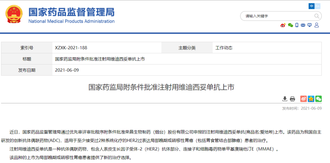Viewport: 330px width, 163px height.
Task: Click the index number XZXK-2021-188
Action: coord(71,48)
